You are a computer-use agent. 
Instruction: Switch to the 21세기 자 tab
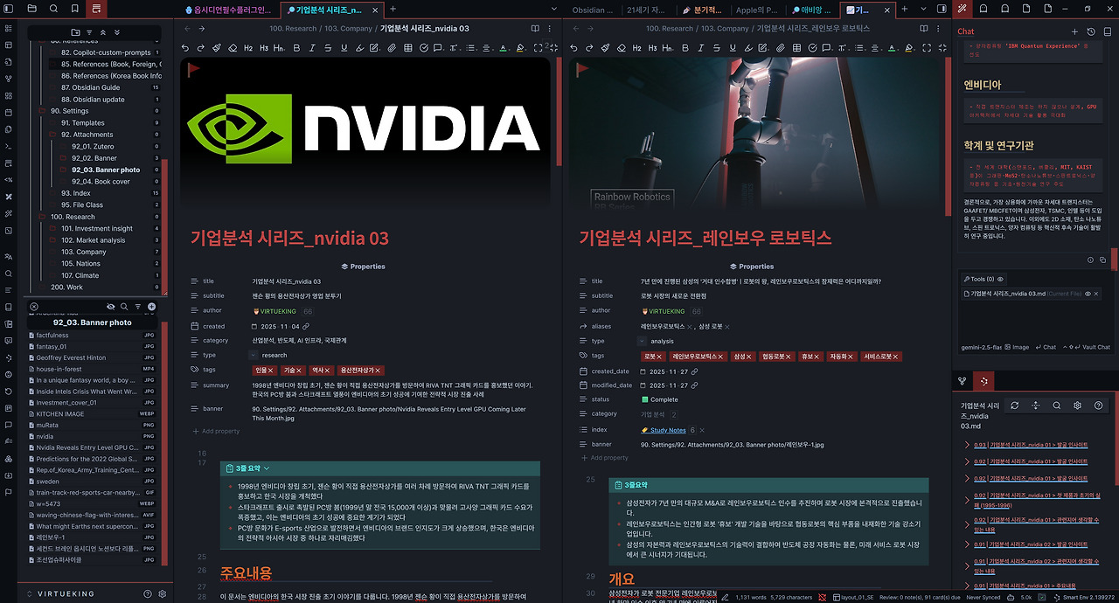click(648, 9)
